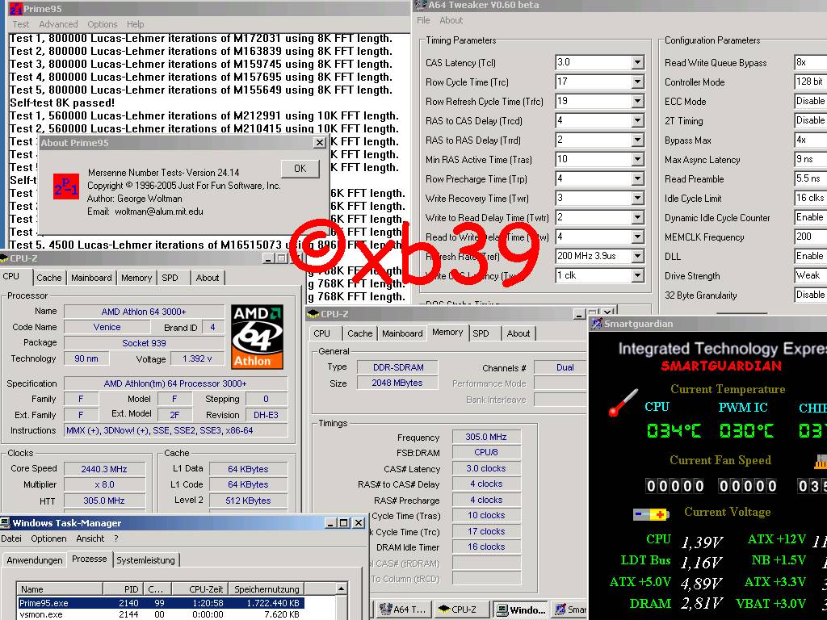
Task: Open About tab in left CPU-Z
Action: tap(208, 278)
